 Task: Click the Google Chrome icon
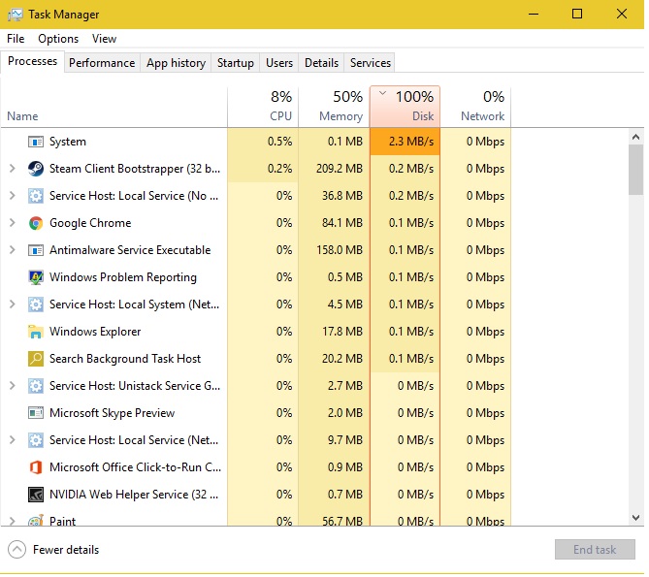[x=36, y=223]
